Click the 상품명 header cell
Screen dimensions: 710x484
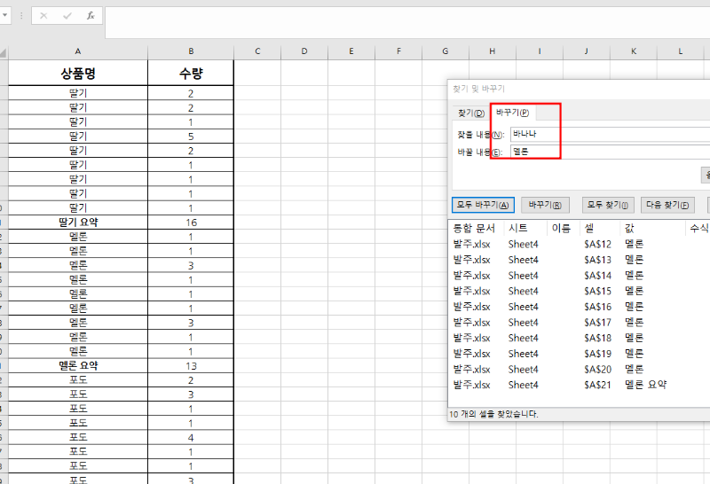[78, 73]
